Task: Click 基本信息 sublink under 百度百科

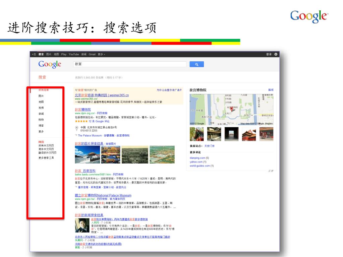Action: click(83, 187)
